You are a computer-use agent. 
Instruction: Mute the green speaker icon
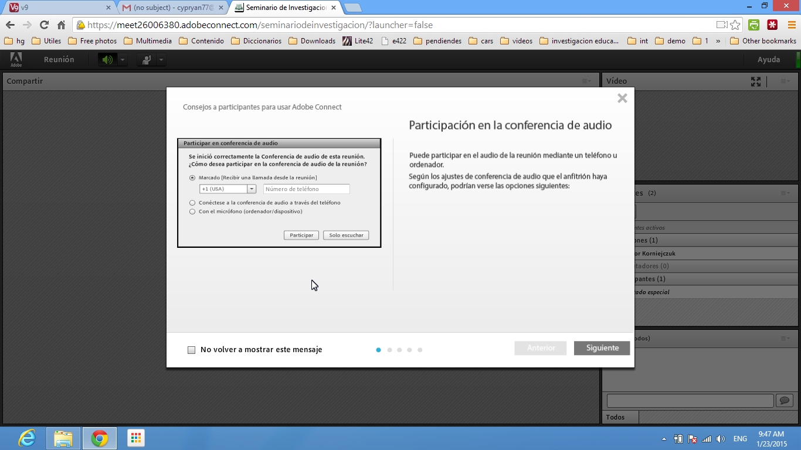pyautogui.click(x=107, y=60)
